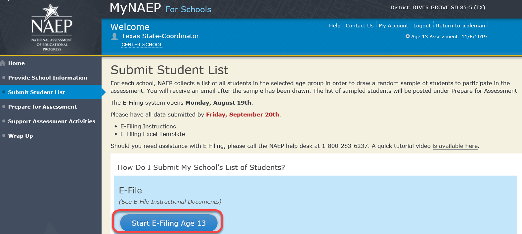Open the Wrap Up section
This screenshot has width=522, height=234.
pos(21,136)
